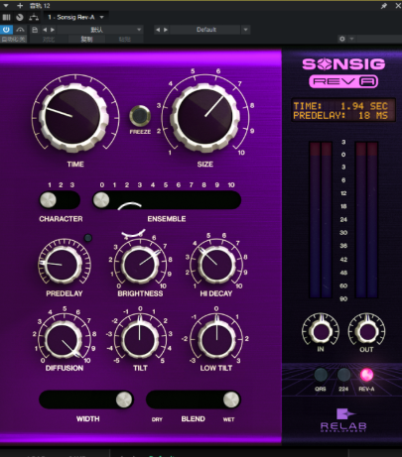Screen dimensions: 402x457
Task: Click the BLEND slider handle
Action: 231,400
